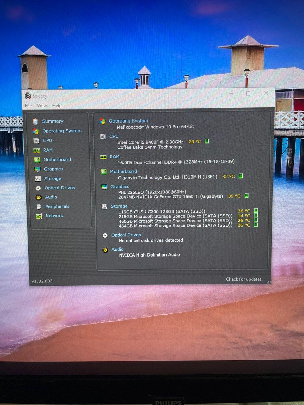Click the 119GB CUSU C300 128GB line

[x=162, y=211]
